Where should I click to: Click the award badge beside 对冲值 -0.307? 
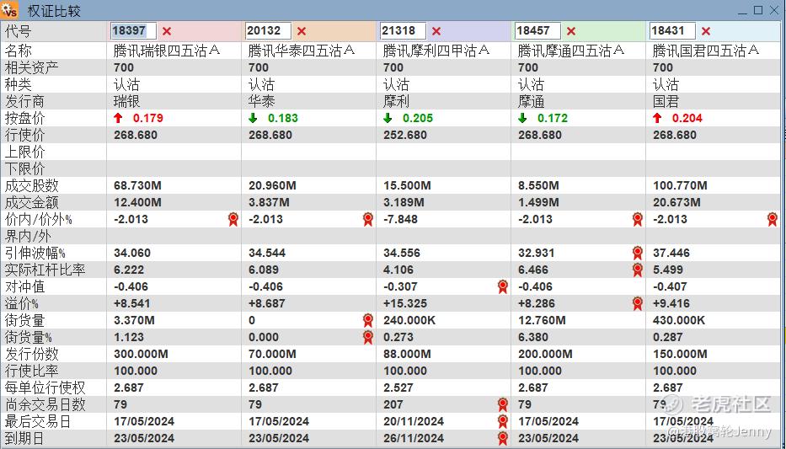pyautogui.click(x=503, y=286)
